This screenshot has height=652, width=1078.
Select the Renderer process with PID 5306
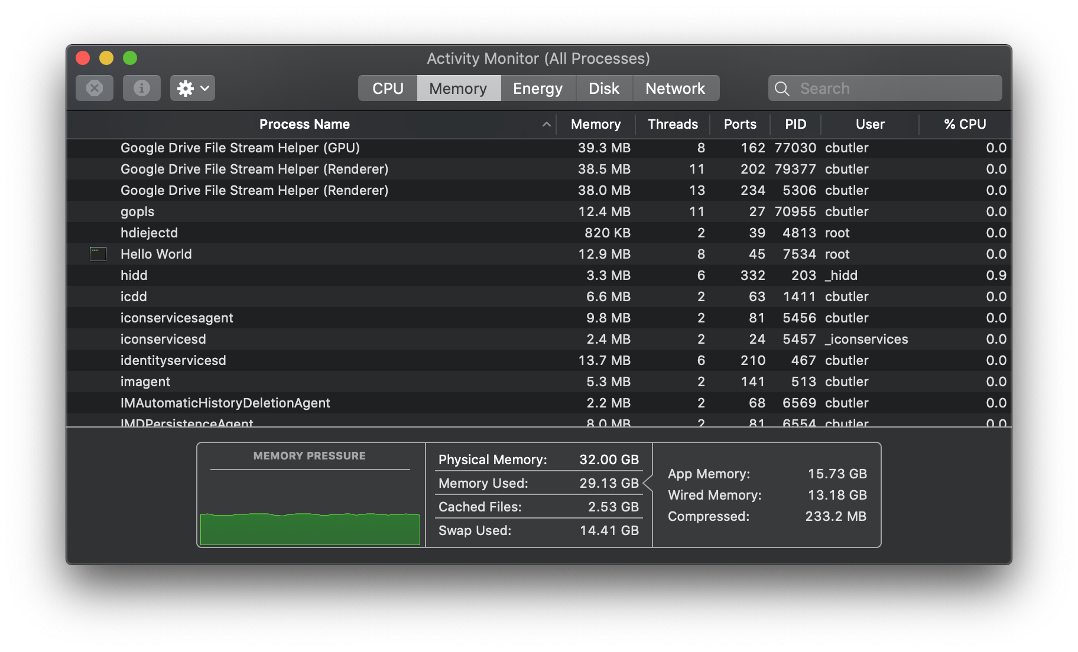[x=539, y=190]
